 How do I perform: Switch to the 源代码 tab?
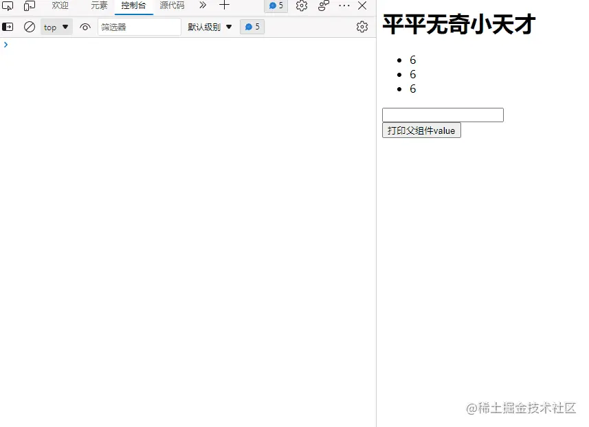[x=171, y=5]
